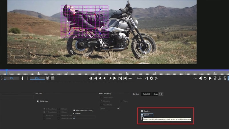Uncheck the All Motion checkbox
The image size is (229, 129).
click(x=38, y=101)
